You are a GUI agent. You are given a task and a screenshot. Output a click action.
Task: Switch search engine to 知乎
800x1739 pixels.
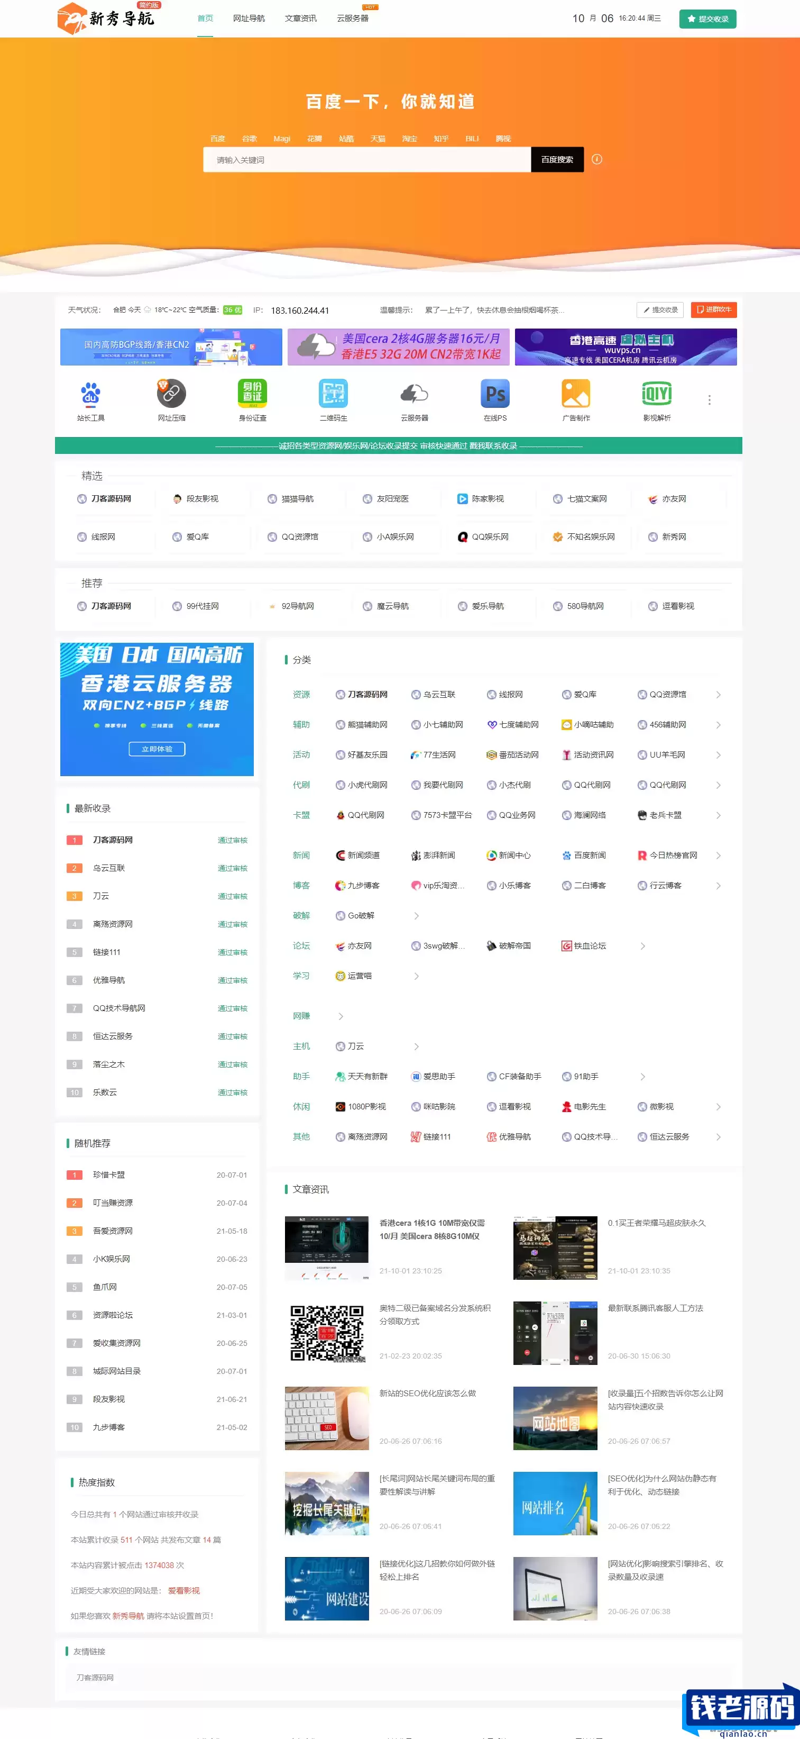(x=441, y=139)
